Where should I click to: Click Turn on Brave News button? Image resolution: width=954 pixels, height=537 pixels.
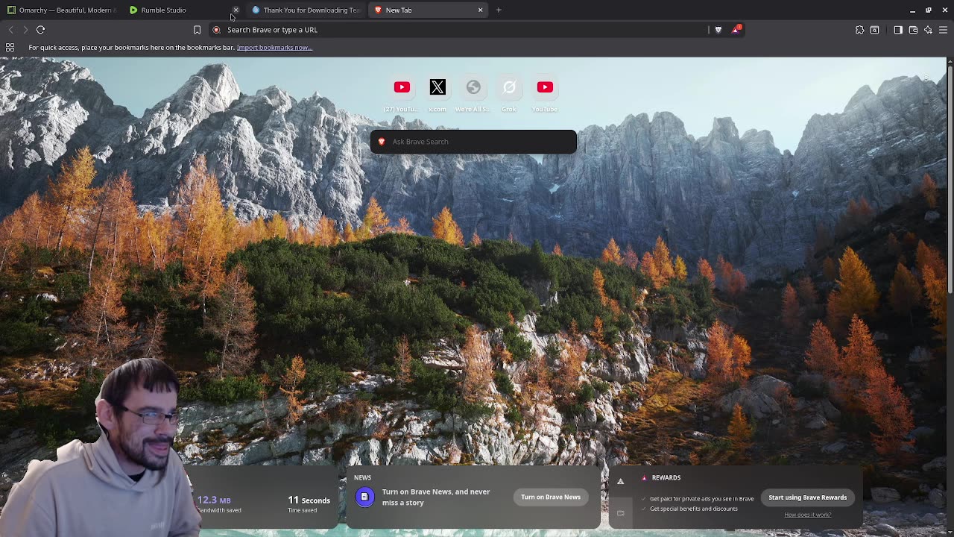(551, 497)
